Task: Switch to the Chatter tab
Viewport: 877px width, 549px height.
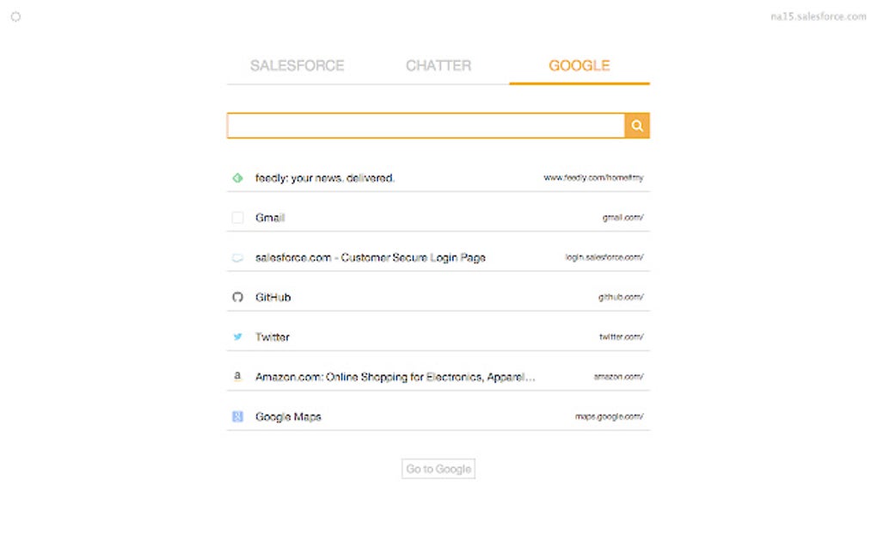Action: point(438,65)
